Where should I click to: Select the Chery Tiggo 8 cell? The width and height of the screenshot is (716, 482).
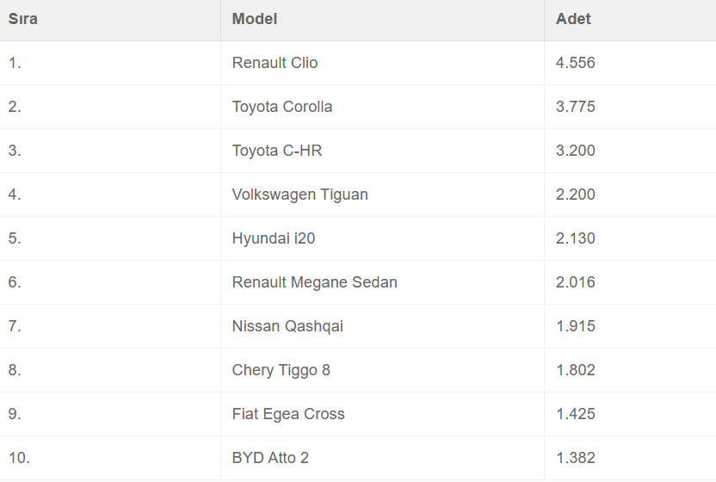tap(281, 370)
